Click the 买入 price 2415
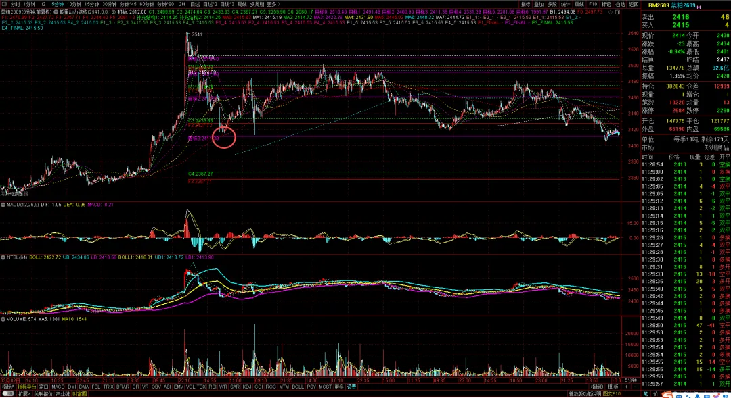 tap(681, 25)
